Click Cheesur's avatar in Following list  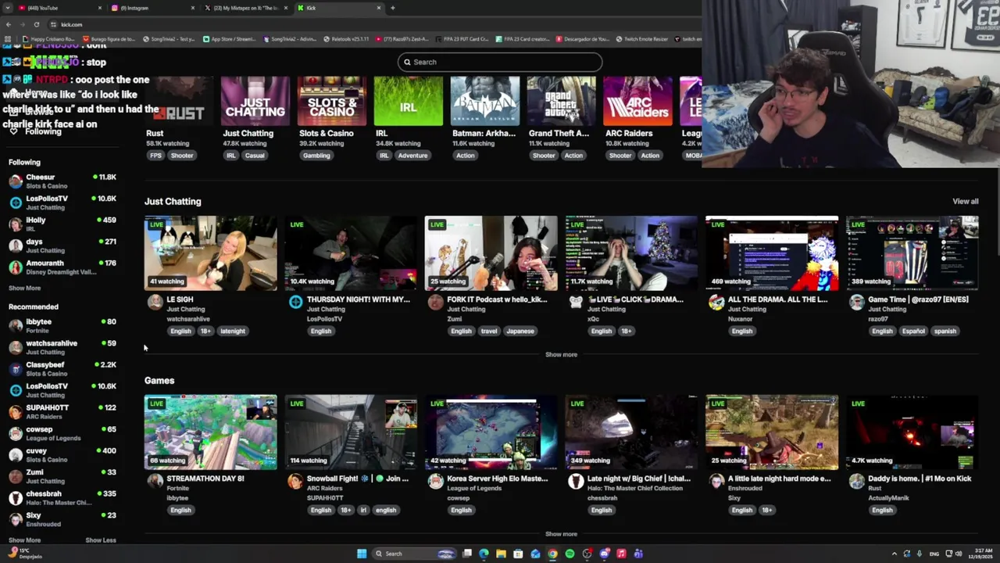tap(16, 181)
